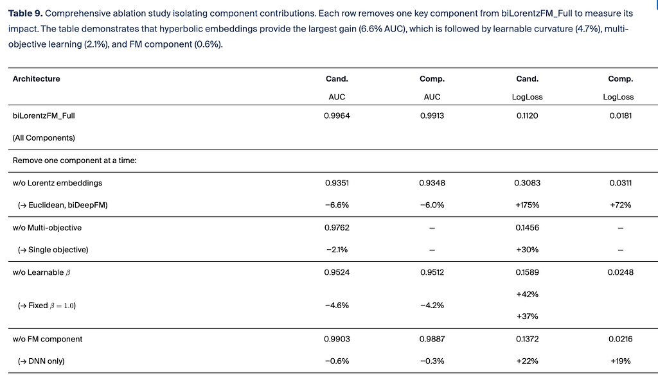Image resolution: width=658 pixels, height=389 pixels.
Task: Click the 'w/o FM component' row label
Action: 48,339
